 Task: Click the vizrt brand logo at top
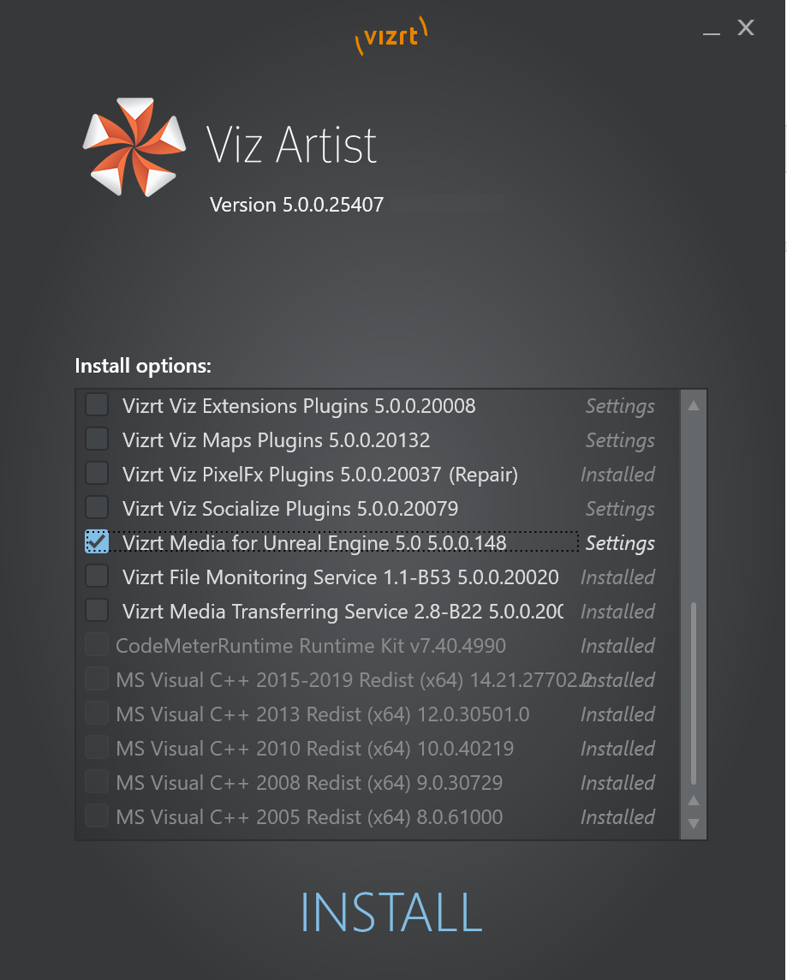(391, 37)
